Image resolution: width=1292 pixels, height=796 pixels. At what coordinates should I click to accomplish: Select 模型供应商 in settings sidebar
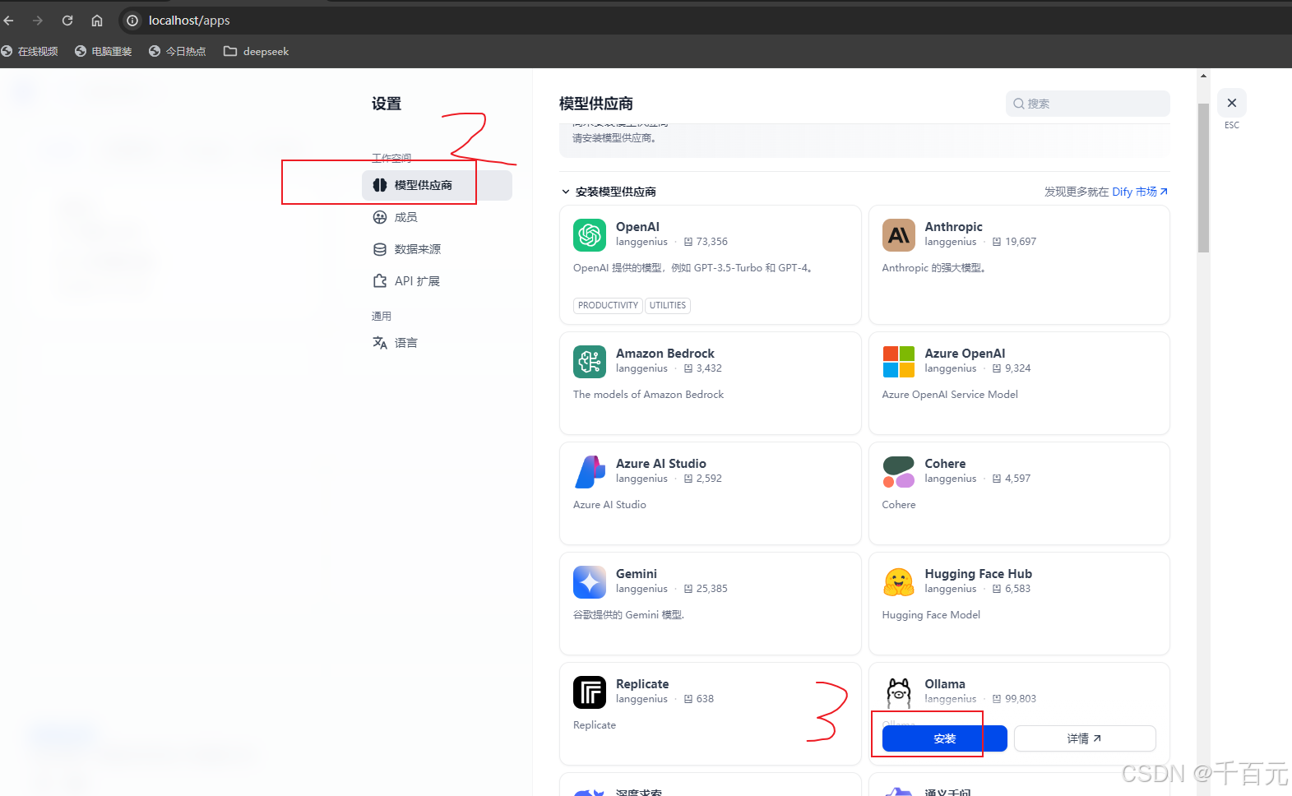(x=437, y=185)
